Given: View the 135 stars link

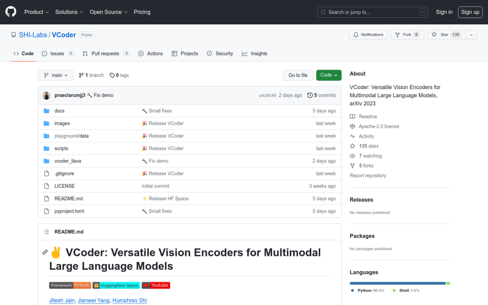Looking at the screenshot, I should 364,146.
